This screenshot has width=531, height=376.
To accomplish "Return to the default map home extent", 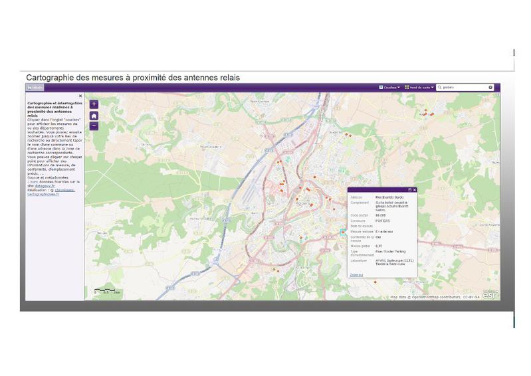I will pos(94,116).
